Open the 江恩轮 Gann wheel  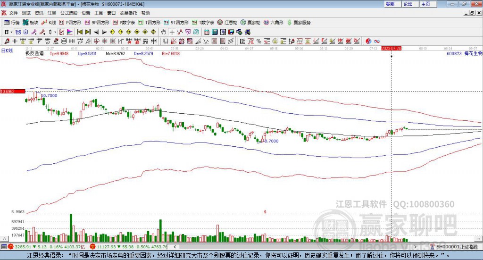click(x=227, y=23)
